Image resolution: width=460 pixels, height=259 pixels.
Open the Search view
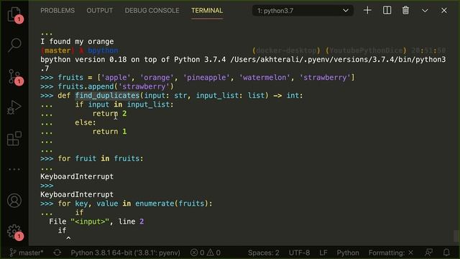tap(14, 45)
